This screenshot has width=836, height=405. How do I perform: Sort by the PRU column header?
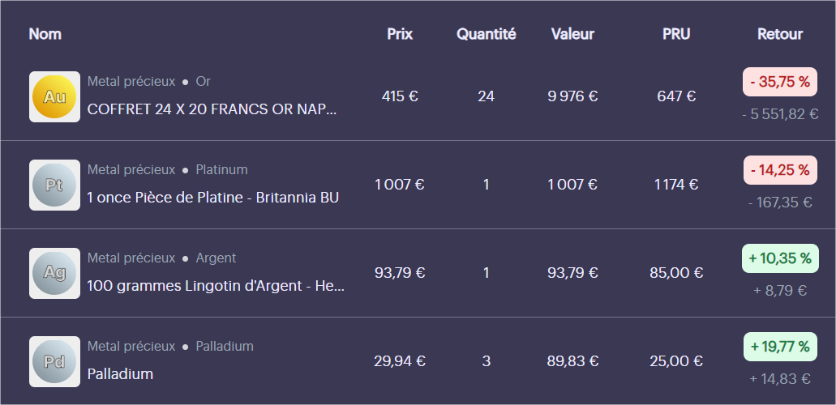[x=676, y=34]
